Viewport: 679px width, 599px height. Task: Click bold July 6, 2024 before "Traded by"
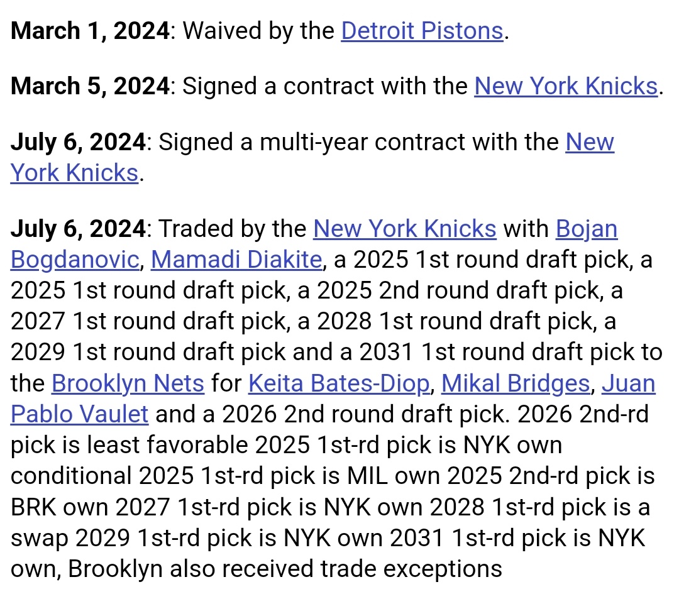tap(78, 229)
